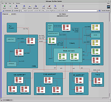Click the VRP5000 box

click(x=12, y=64)
